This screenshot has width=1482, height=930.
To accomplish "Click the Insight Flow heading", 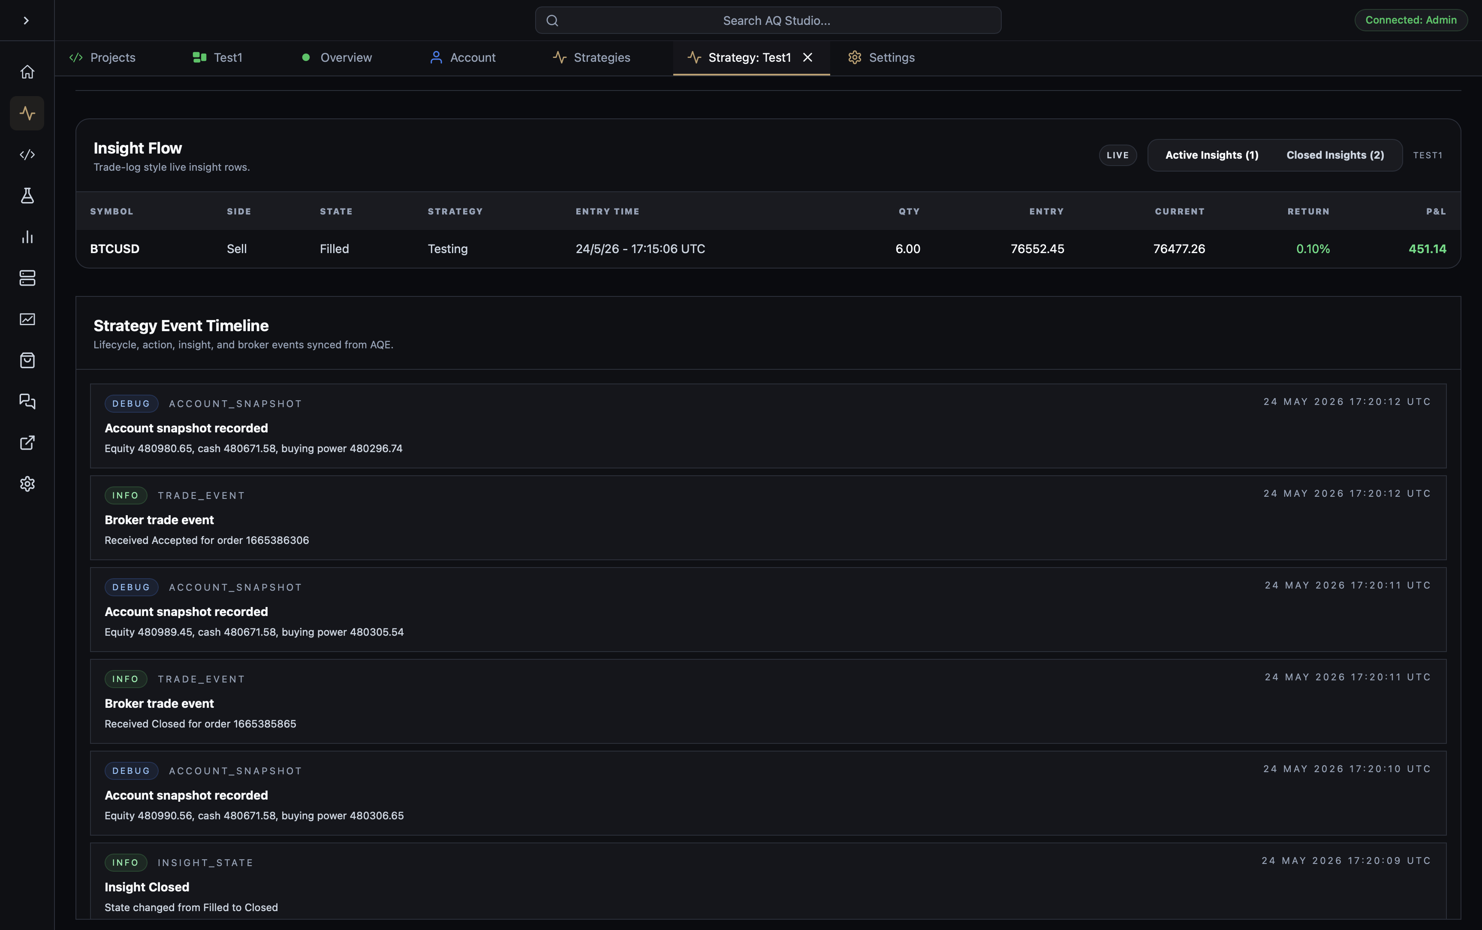I will pos(137,148).
